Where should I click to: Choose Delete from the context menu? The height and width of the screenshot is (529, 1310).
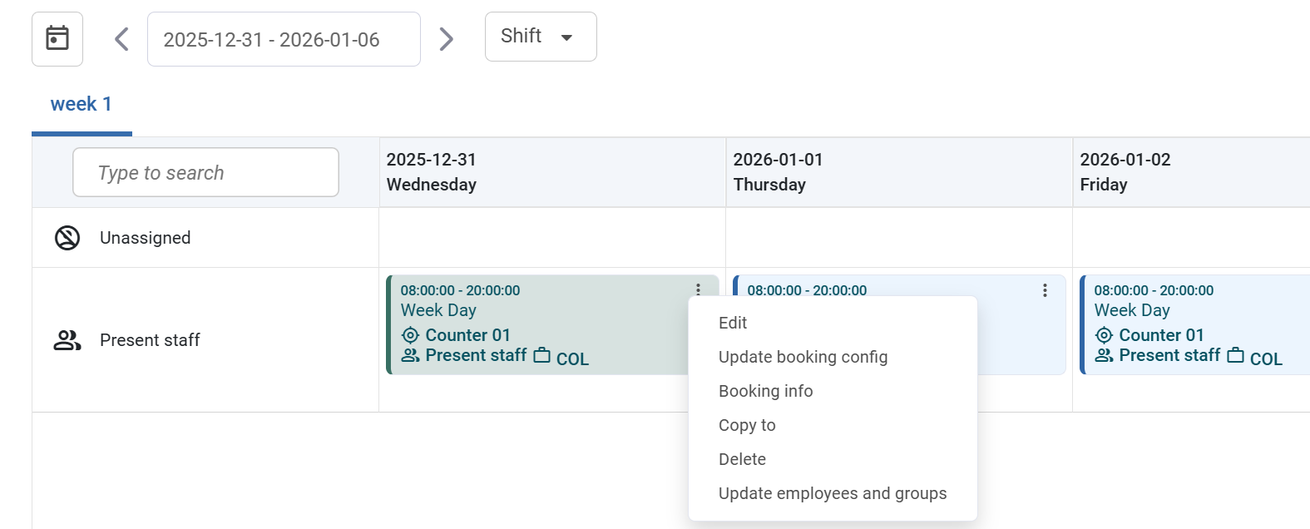coord(742,459)
